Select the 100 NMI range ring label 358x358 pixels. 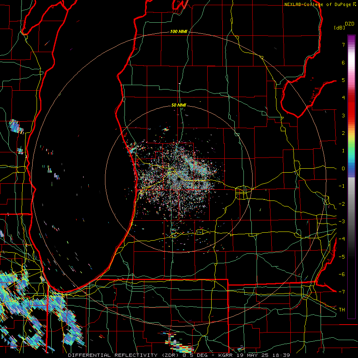tap(178, 31)
